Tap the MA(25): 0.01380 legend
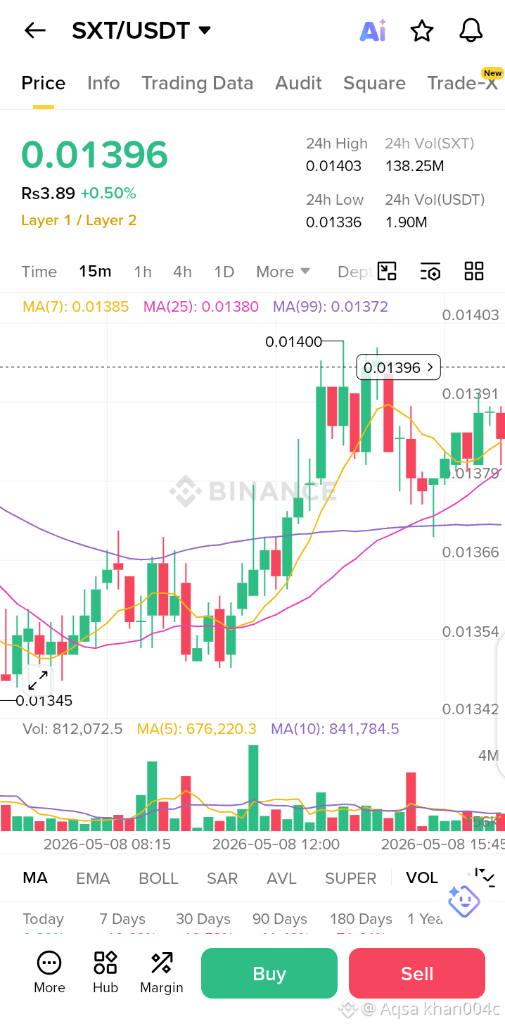Image resolution: width=505 pixels, height=1026 pixels. (x=201, y=307)
